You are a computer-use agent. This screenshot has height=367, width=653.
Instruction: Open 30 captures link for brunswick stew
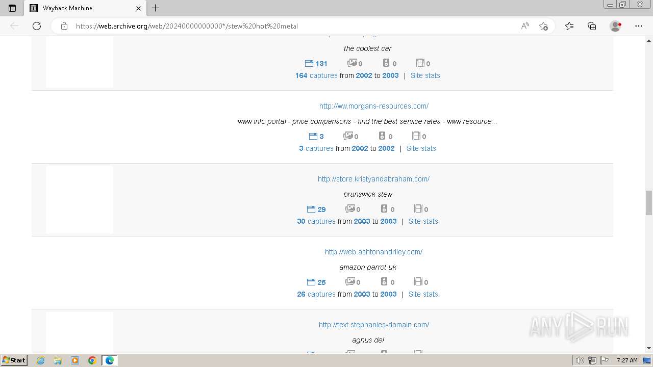click(316, 221)
